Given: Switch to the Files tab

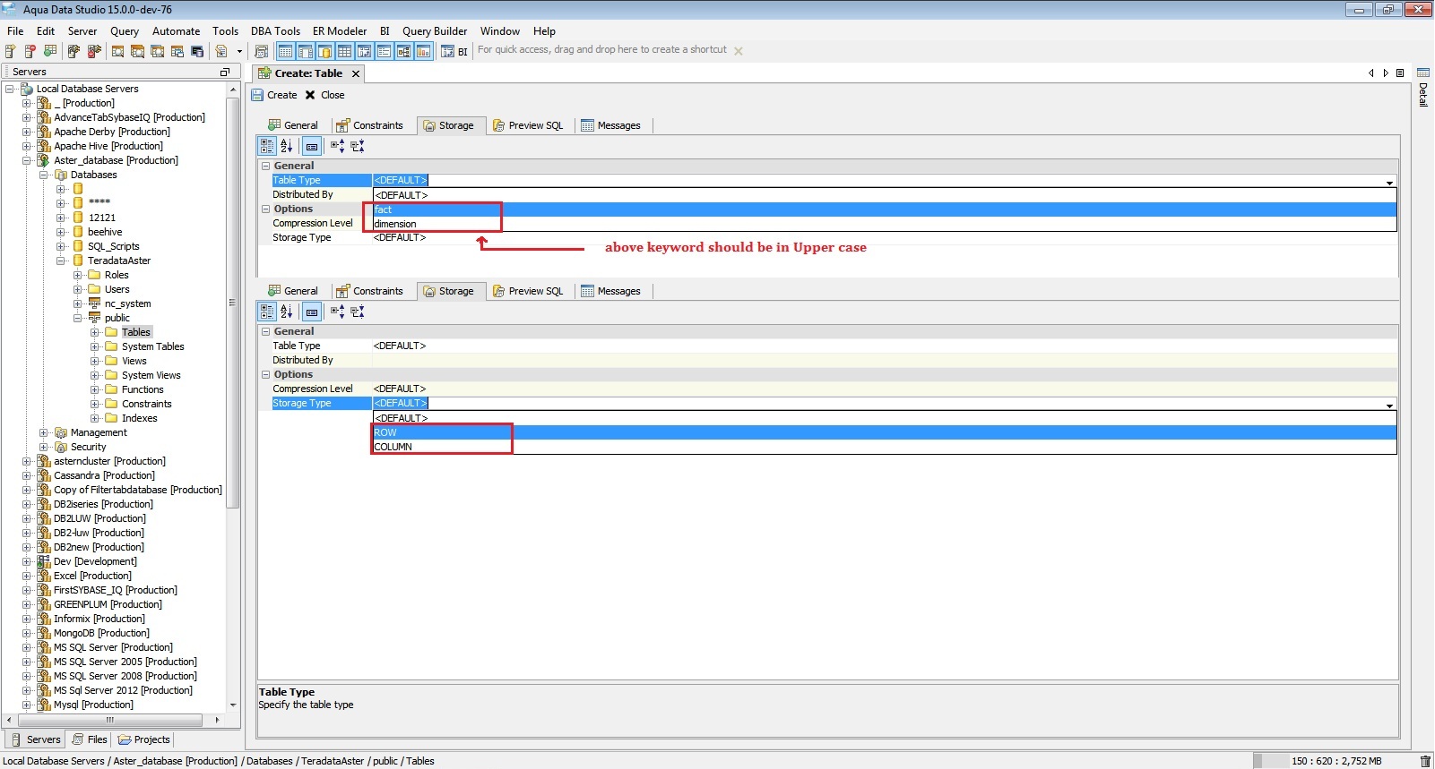Looking at the screenshot, I should pos(90,739).
